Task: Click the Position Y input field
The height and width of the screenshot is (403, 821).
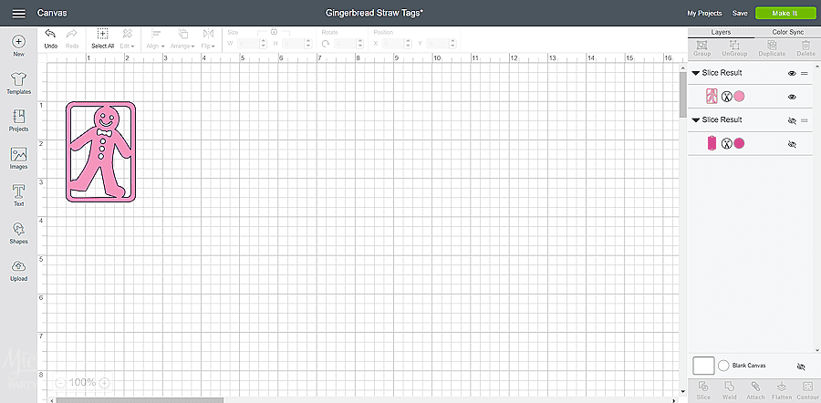Action: (x=438, y=44)
